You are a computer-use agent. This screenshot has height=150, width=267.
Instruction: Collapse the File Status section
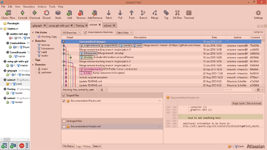point(33,32)
